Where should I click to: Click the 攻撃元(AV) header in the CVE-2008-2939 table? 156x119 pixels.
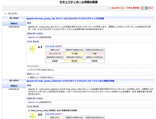[x=55, y=50]
